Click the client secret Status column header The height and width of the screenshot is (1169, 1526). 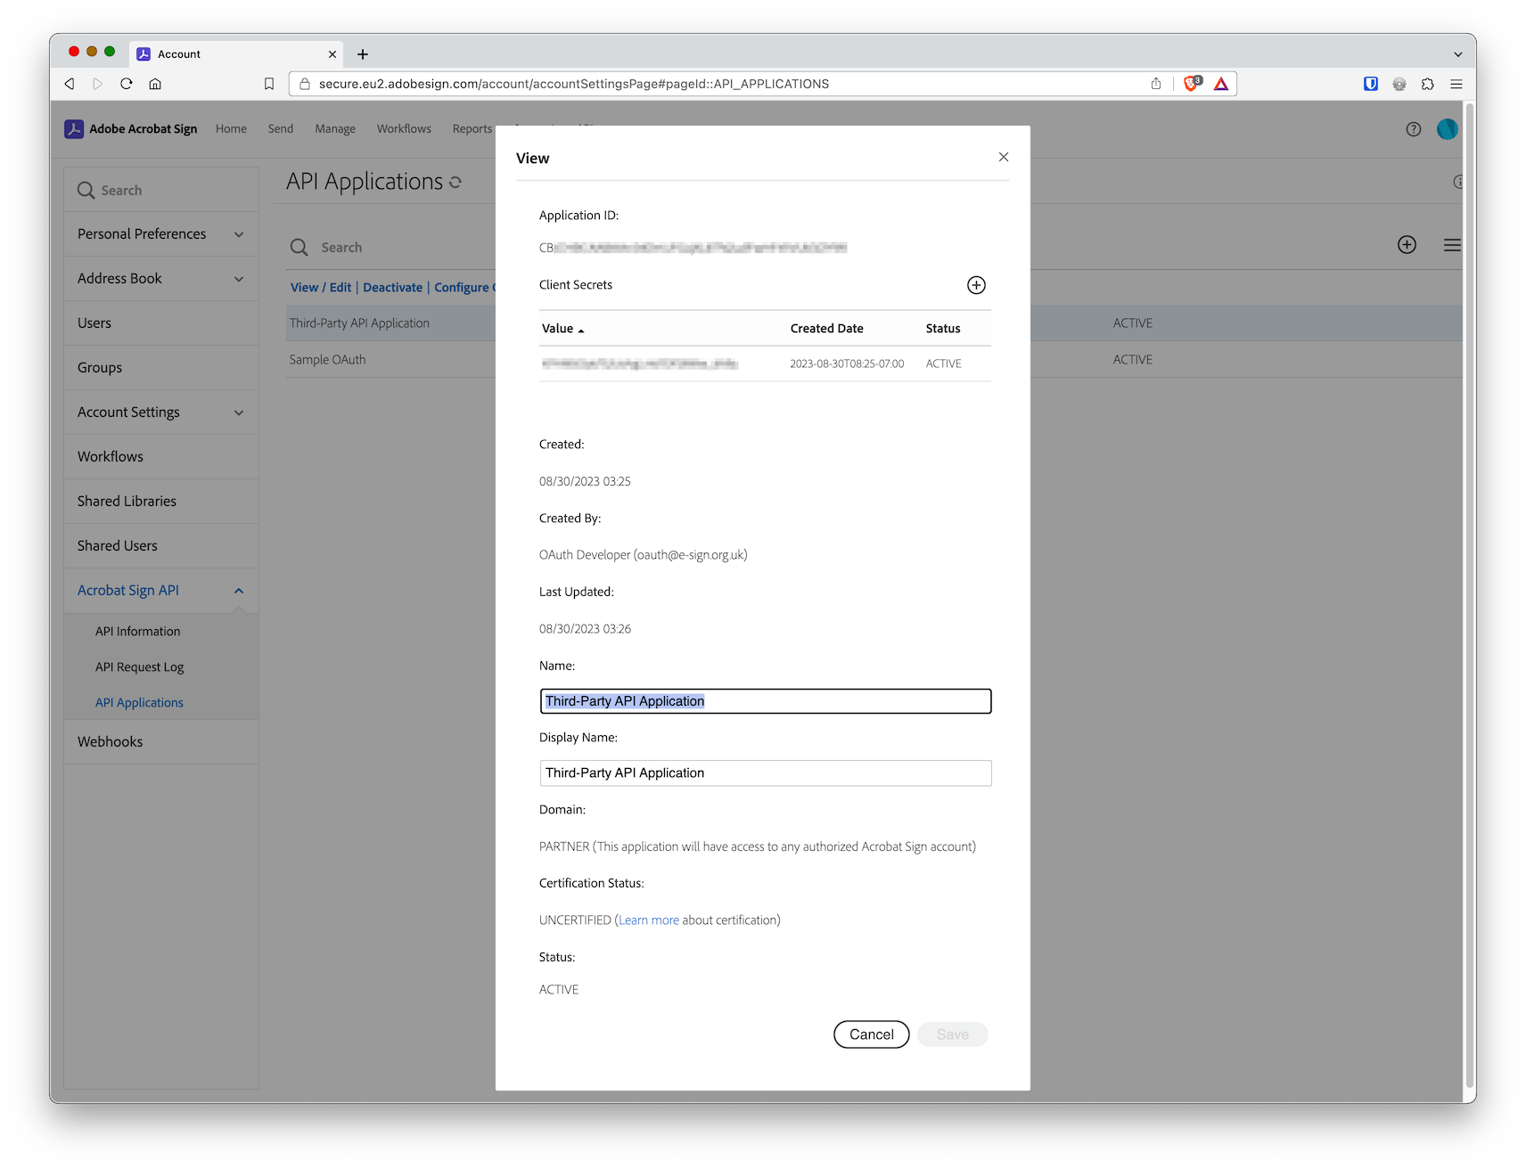click(x=943, y=329)
